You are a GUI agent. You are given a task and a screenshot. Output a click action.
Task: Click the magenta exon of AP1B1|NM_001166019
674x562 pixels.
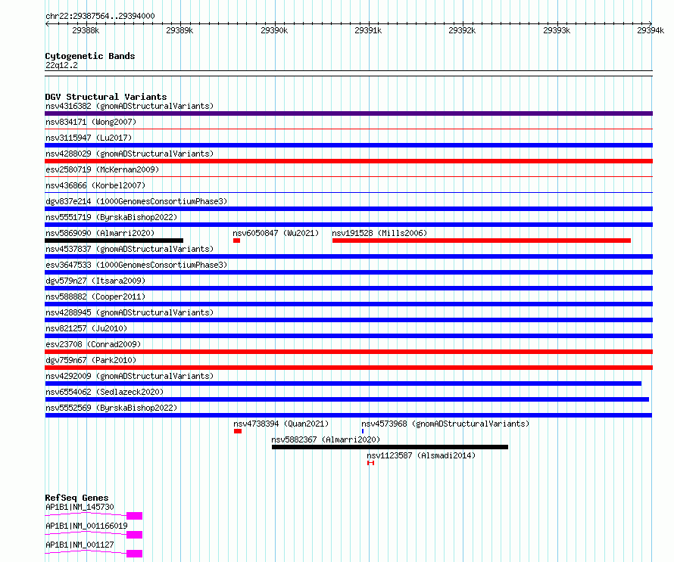coord(134,535)
